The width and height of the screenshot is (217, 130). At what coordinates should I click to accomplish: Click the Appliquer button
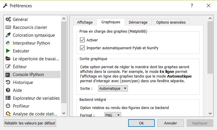click(x=200, y=123)
